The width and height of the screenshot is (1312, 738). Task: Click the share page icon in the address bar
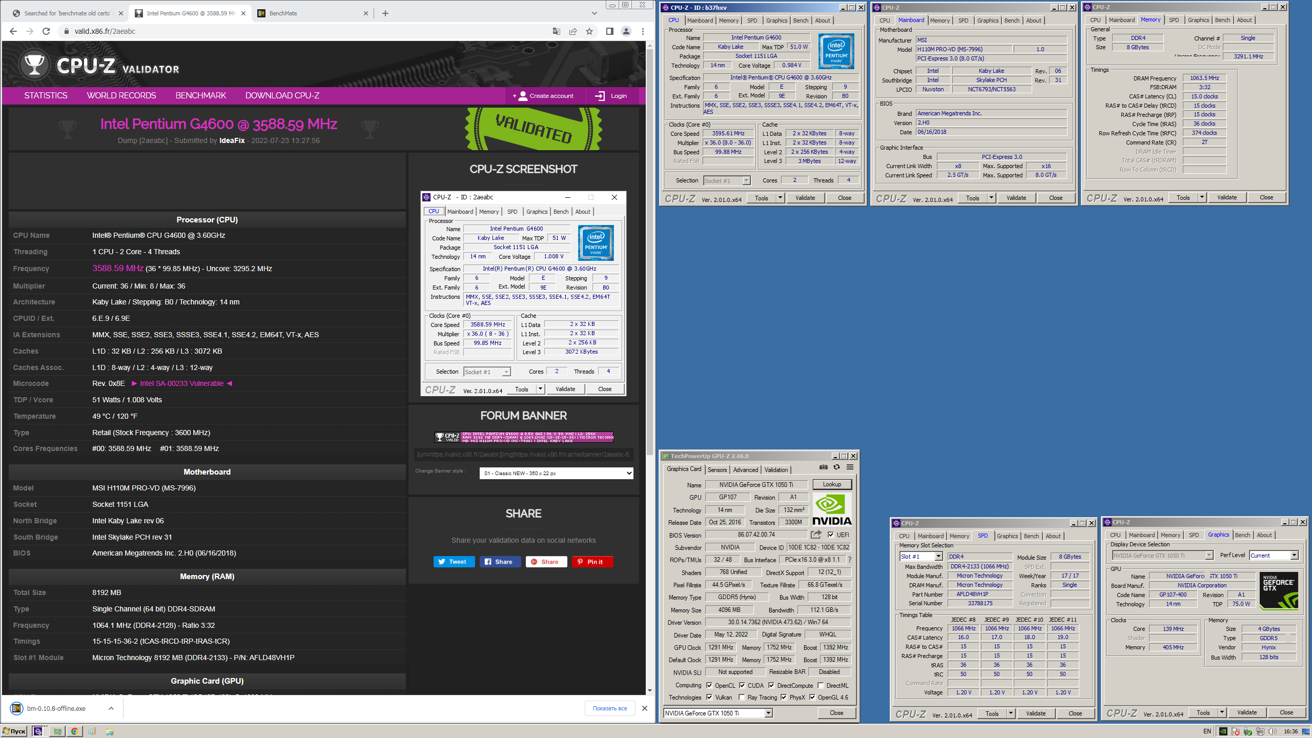click(573, 31)
